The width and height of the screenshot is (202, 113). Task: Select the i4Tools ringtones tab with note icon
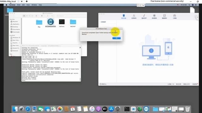tap(144, 17)
